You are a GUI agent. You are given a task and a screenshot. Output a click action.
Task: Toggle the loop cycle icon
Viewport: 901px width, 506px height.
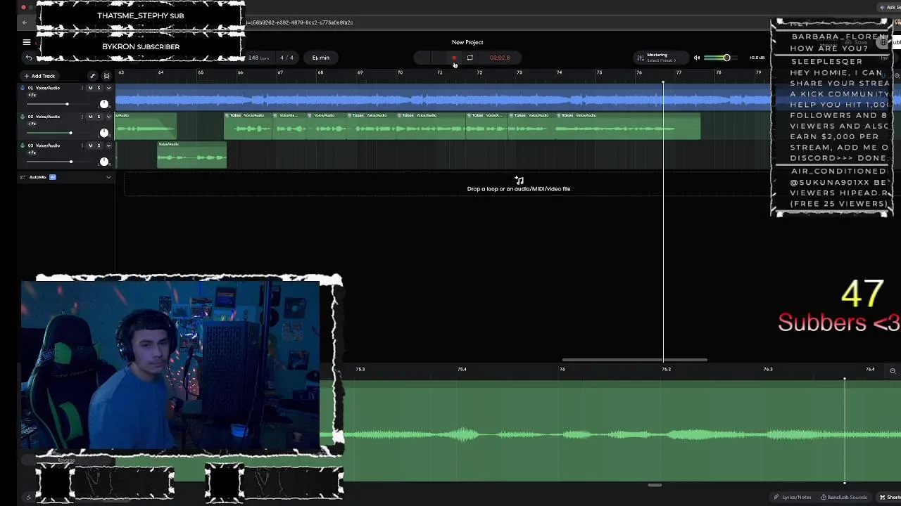tap(470, 58)
